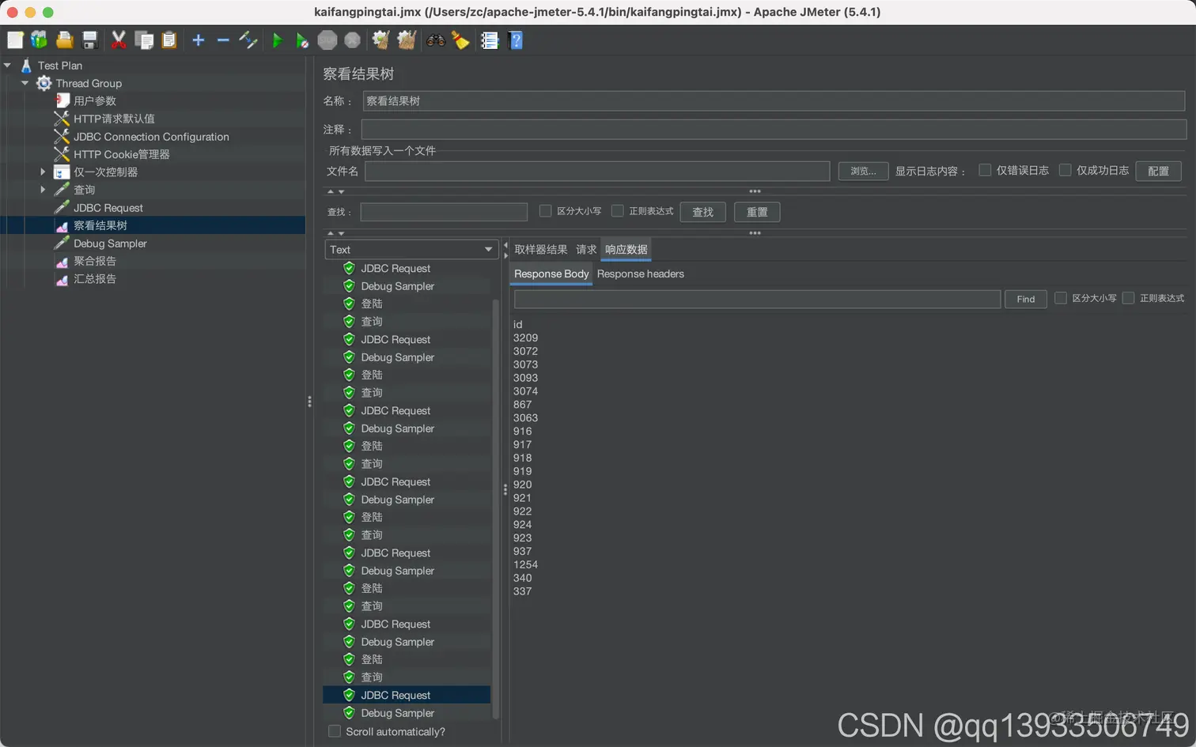
Task: Select the 响应数据 tab
Action: [x=626, y=249]
